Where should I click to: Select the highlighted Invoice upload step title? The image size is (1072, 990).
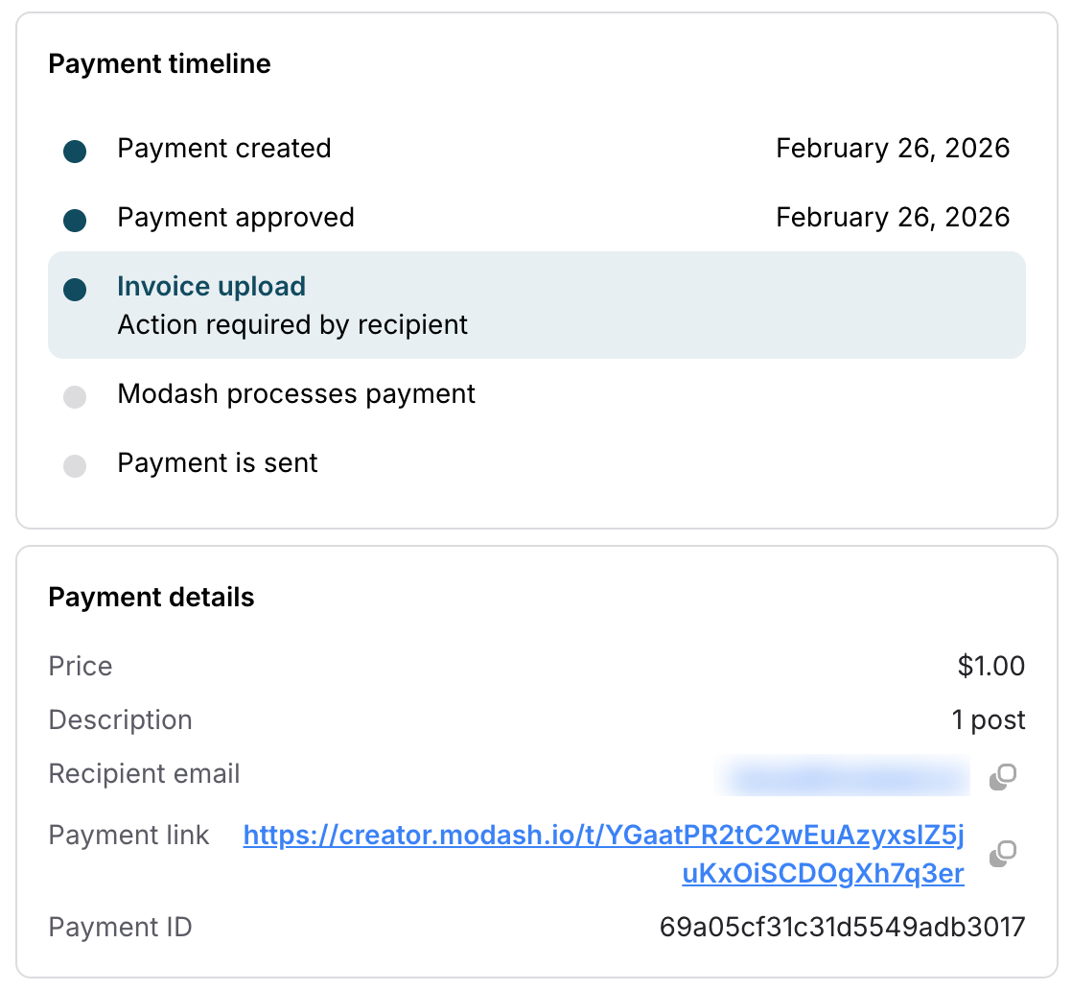[211, 287]
